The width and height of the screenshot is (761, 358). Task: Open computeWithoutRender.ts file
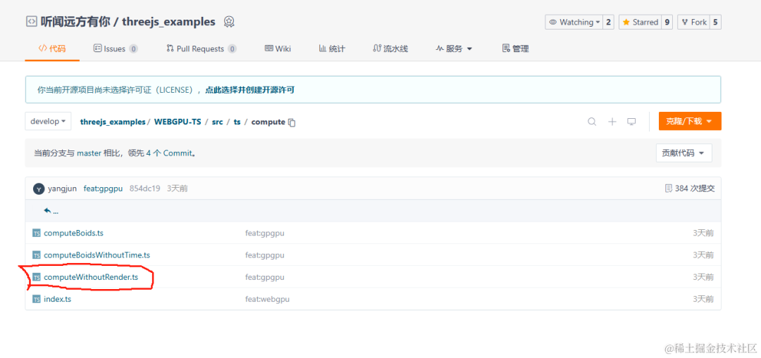pyautogui.click(x=91, y=278)
